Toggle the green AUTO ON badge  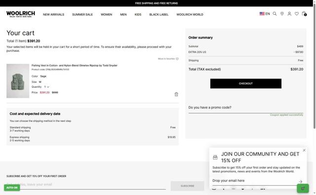[12, 188]
